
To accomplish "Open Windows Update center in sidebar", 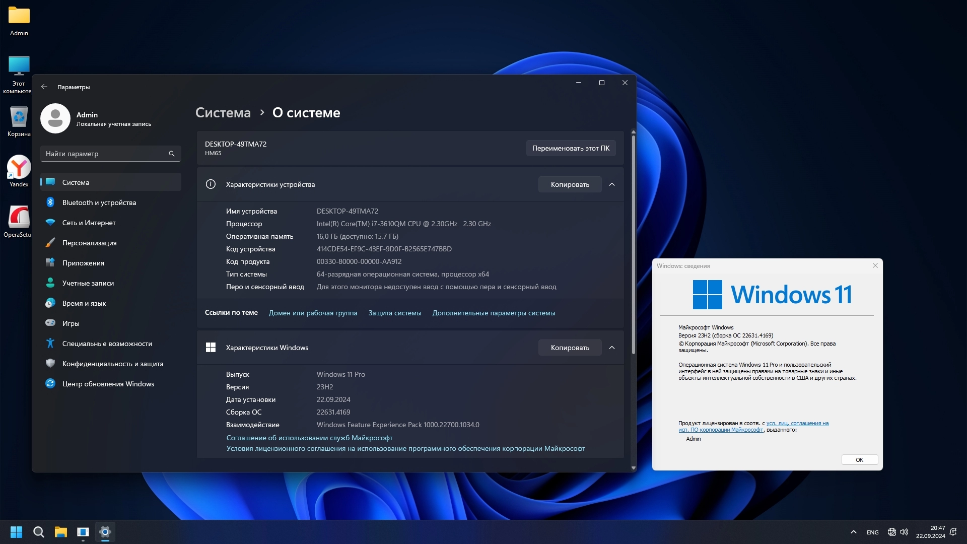I will 108,384.
